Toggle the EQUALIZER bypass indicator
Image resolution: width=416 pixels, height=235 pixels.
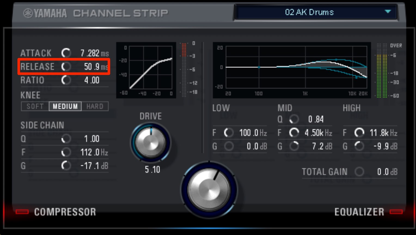click(396, 212)
